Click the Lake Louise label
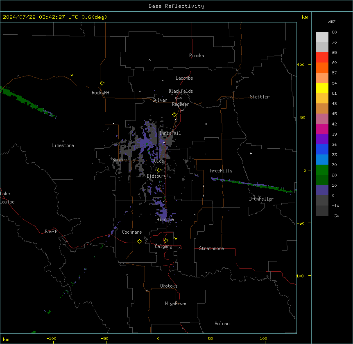This screenshot has width=353, height=344. tap(7, 198)
